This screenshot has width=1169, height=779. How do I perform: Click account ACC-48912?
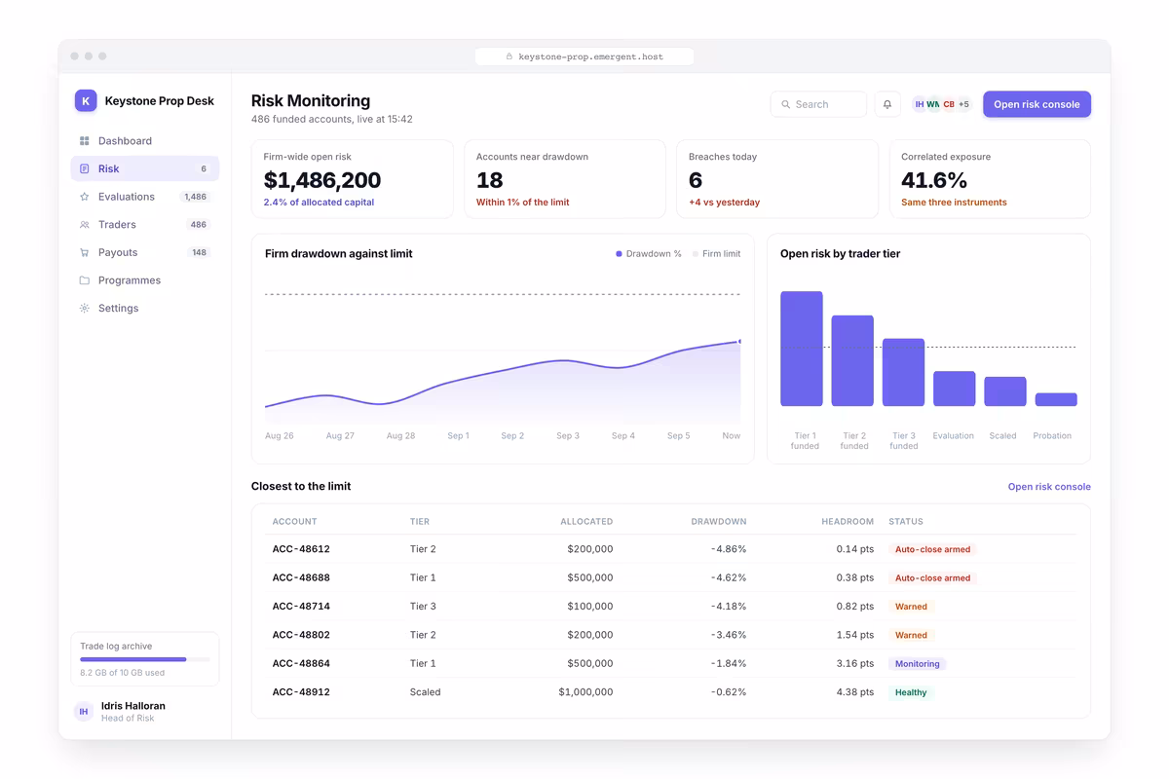pyautogui.click(x=301, y=692)
